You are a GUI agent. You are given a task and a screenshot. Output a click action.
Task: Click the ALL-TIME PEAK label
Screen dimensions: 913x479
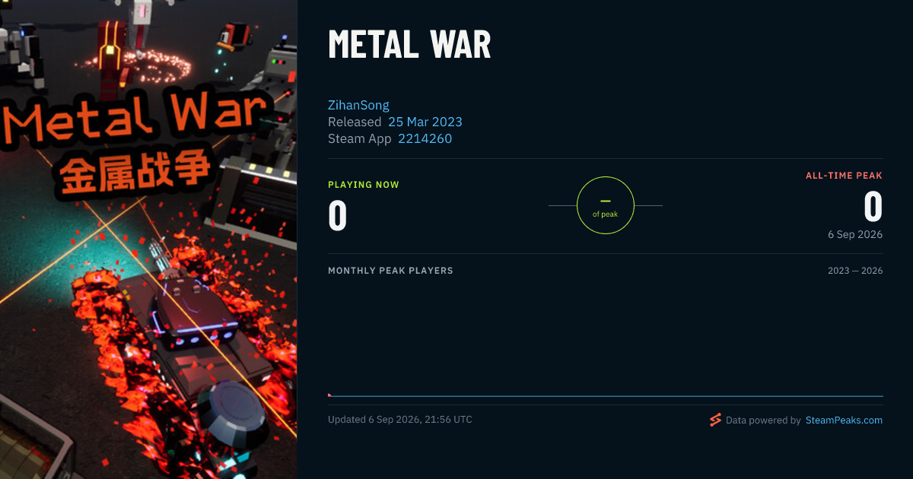(x=845, y=176)
